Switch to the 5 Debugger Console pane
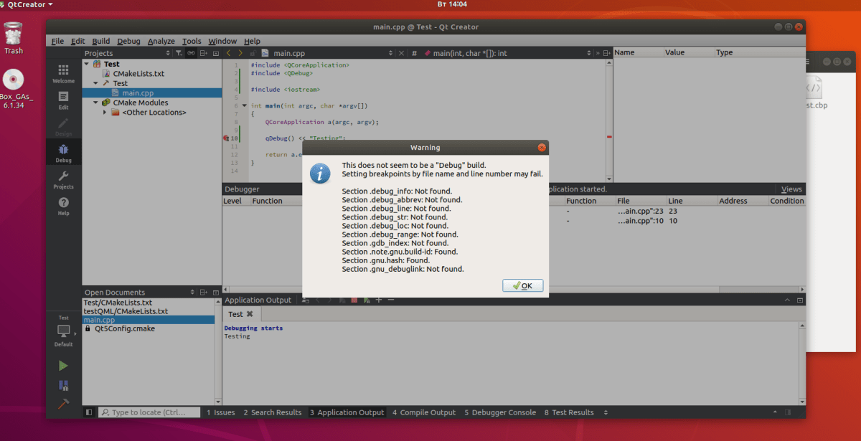861x441 pixels. 499,412
